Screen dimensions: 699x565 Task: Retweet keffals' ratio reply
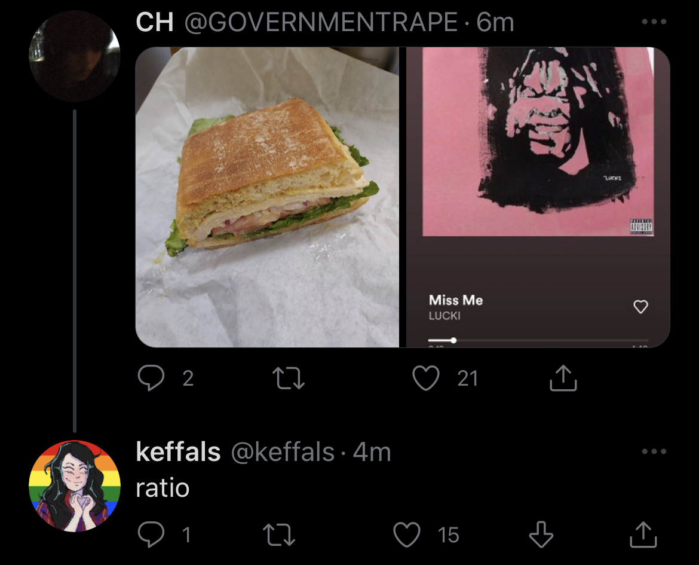pyautogui.click(x=279, y=535)
